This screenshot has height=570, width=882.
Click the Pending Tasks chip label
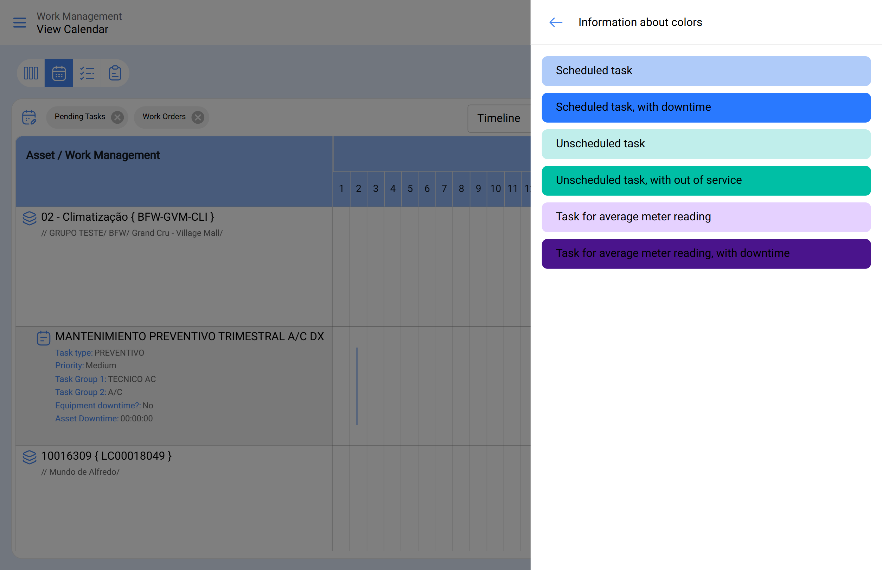tap(80, 117)
